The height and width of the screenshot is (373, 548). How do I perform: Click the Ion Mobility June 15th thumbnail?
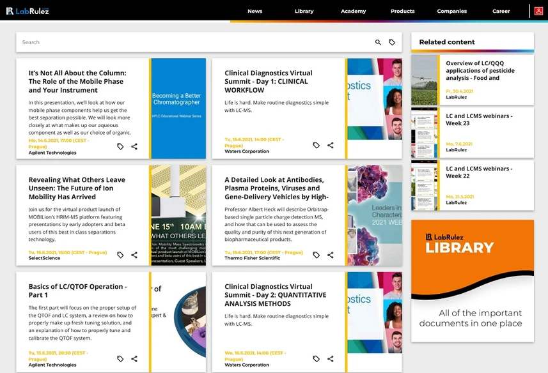point(178,215)
